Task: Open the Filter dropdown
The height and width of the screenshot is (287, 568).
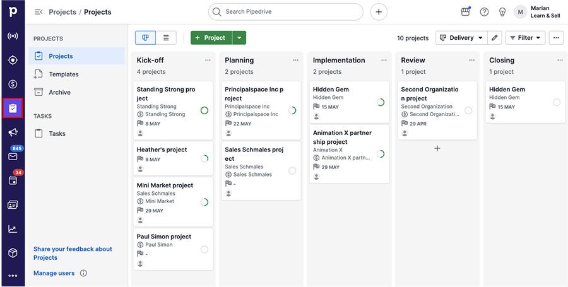Action: tap(525, 38)
